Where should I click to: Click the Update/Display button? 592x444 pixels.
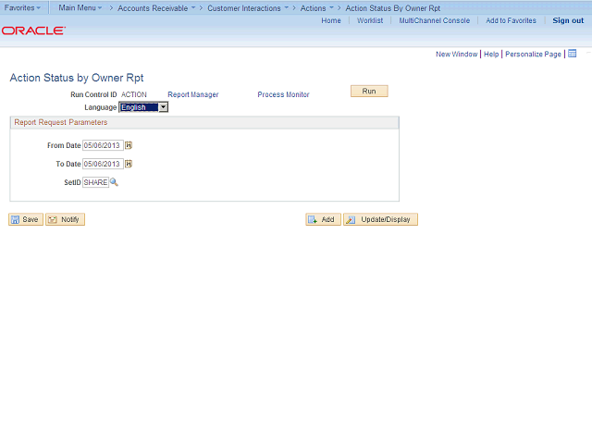coord(380,219)
